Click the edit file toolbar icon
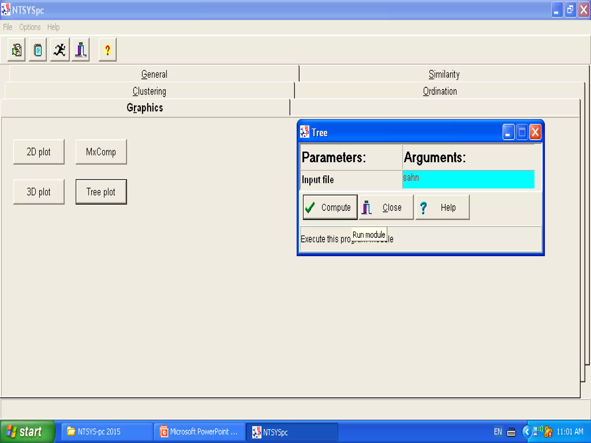 16,50
